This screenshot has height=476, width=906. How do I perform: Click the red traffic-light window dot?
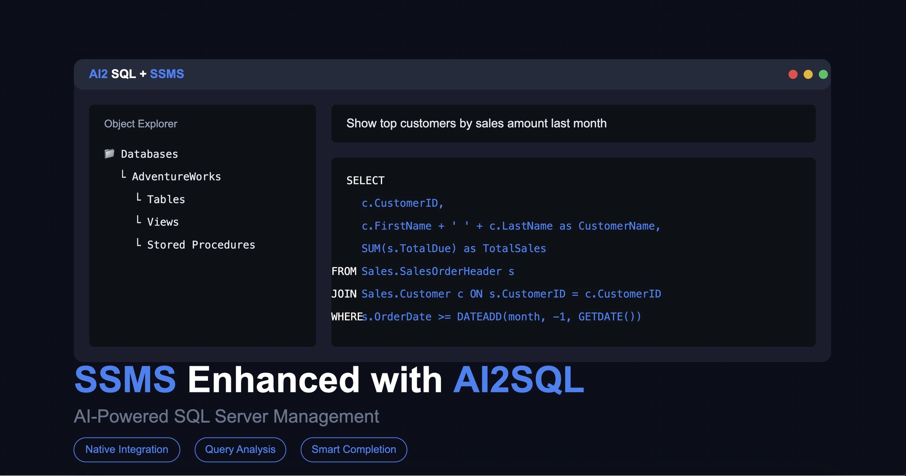793,74
